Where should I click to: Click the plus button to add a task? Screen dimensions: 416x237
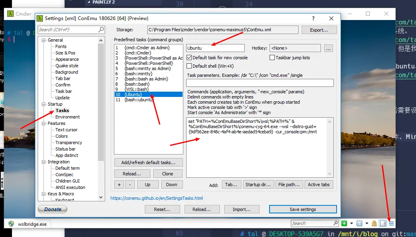coord(119,185)
